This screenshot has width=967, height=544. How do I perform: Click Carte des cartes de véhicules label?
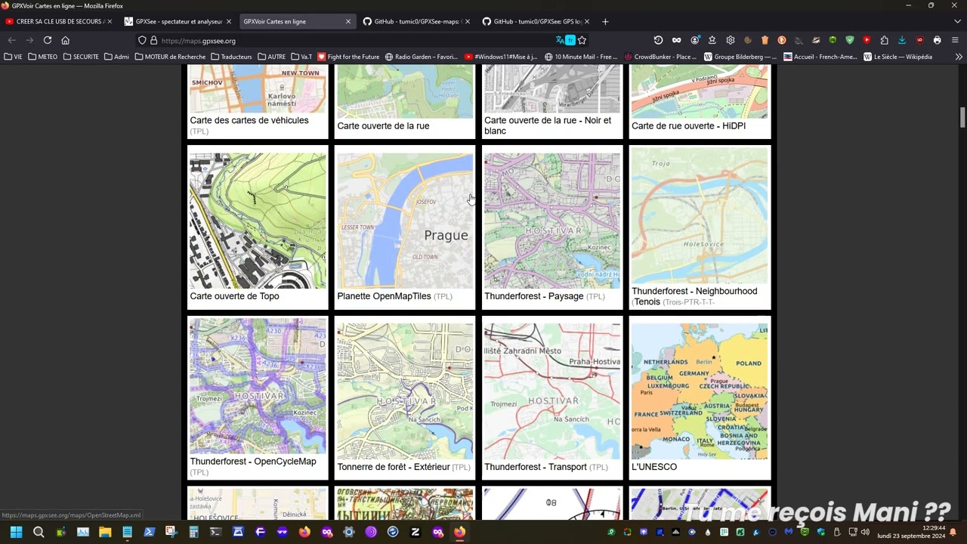[x=249, y=120]
